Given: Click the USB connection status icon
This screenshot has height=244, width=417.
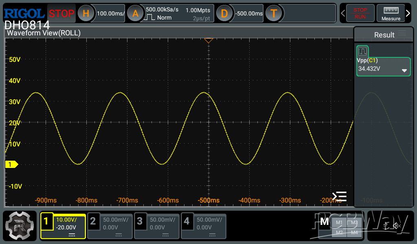Looking at the screenshot, I should [386, 226].
